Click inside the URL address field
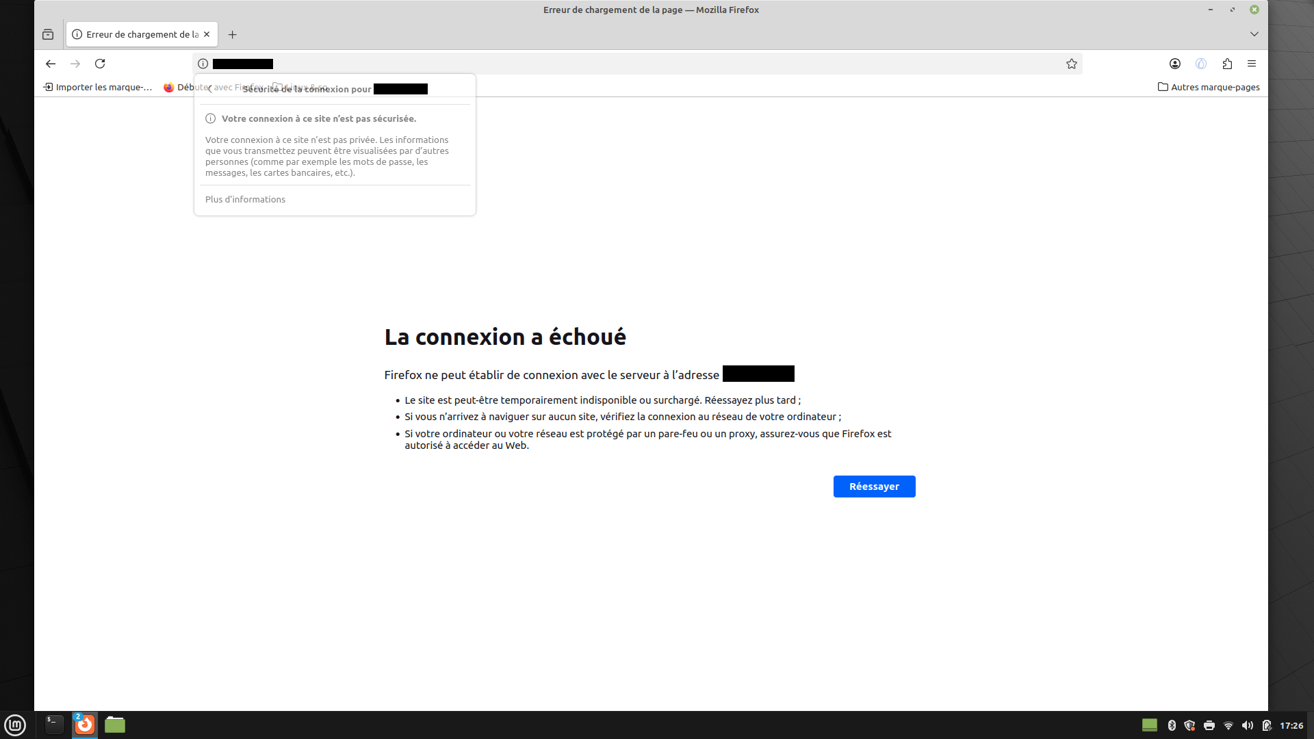This screenshot has width=1314, height=739. point(616,64)
